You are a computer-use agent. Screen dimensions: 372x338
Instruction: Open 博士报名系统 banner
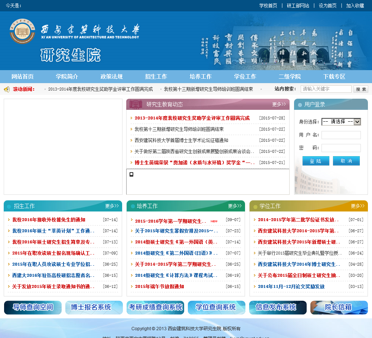point(94,308)
